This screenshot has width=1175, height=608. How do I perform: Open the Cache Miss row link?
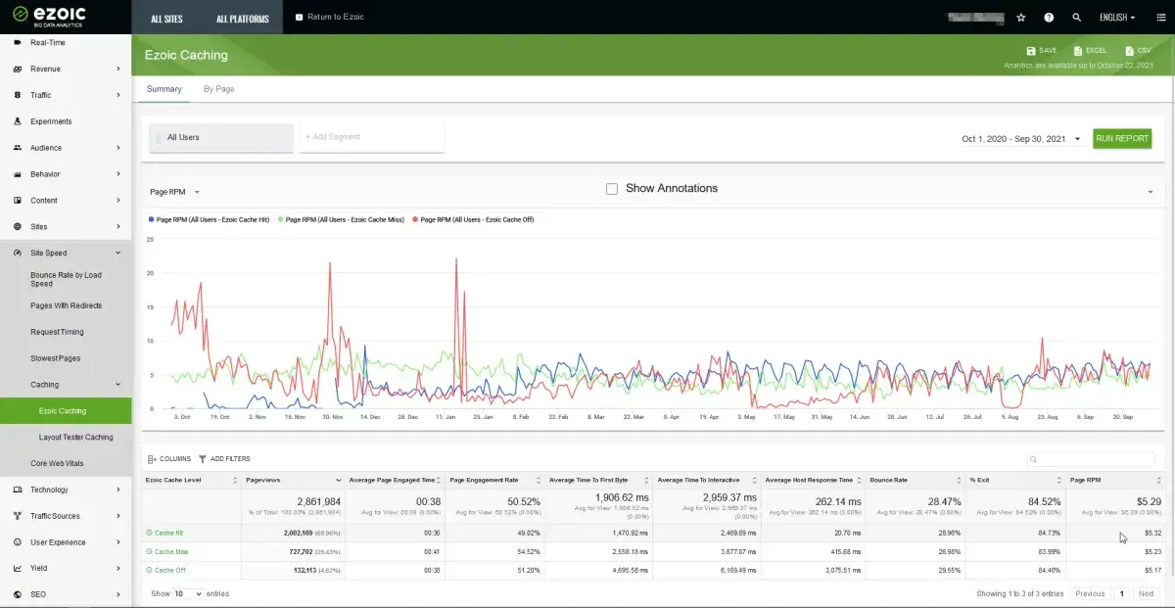pyautogui.click(x=170, y=552)
